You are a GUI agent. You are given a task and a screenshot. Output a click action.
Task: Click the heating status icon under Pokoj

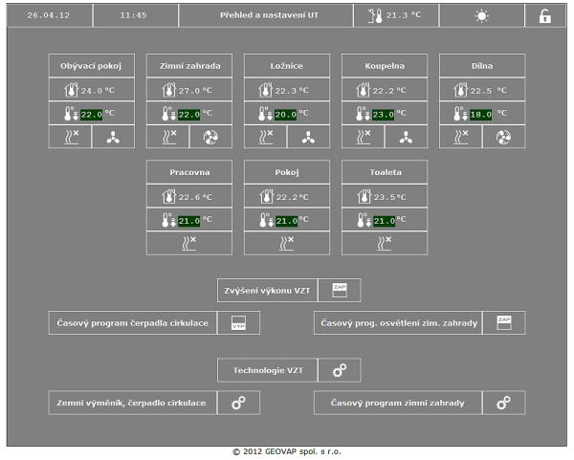point(287,243)
